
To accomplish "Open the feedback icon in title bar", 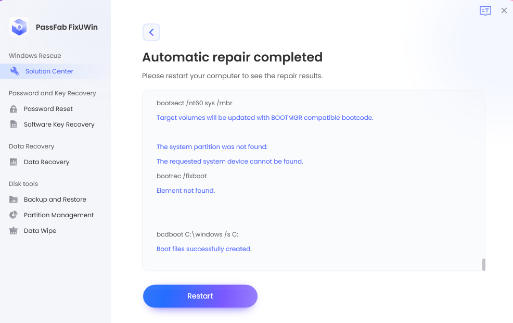I will (485, 11).
